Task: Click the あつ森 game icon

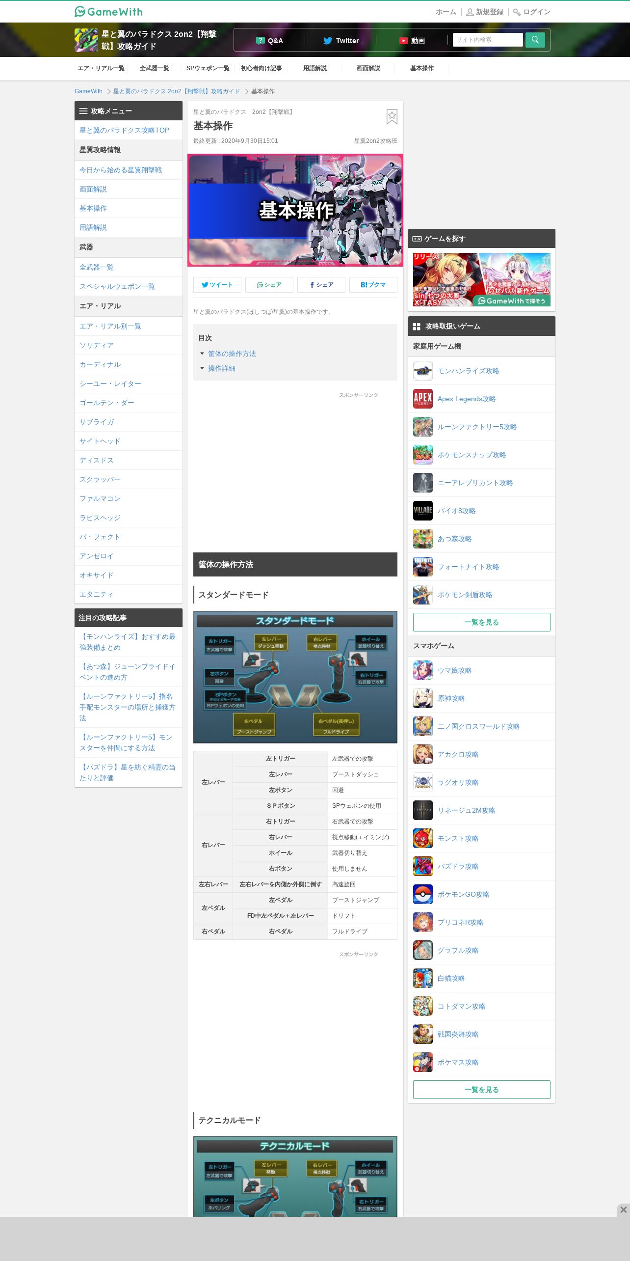Action: 423,539
